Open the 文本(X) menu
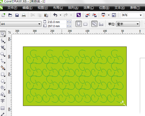 pos(119,8)
